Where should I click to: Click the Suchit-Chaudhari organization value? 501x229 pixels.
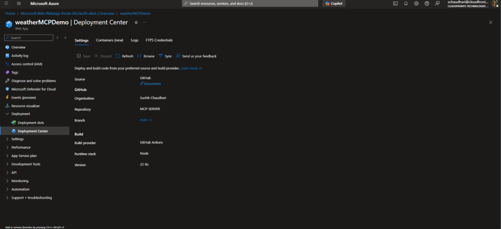(x=153, y=98)
